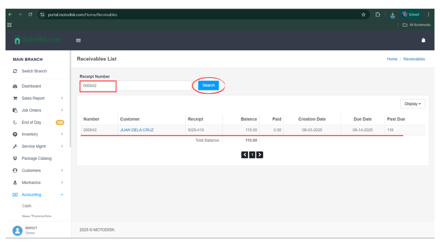Image resolution: width=440 pixels, height=247 pixels.
Task: Click the Switch Branch refresh icon
Action: click(x=15, y=71)
